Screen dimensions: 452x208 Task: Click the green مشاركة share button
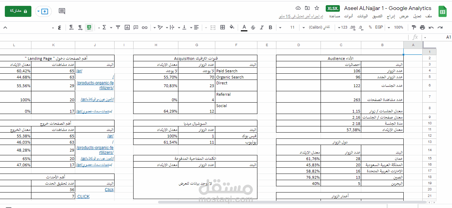(18, 11)
